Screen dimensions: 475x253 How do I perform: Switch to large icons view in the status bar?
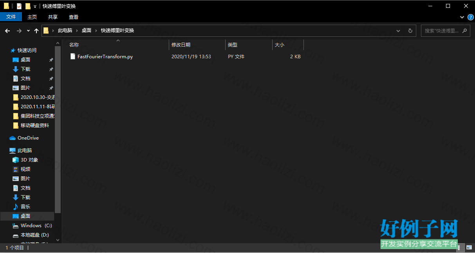click(469, 248)
